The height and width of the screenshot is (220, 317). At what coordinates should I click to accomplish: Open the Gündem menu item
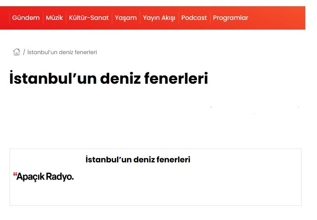(x=26, y=18)
